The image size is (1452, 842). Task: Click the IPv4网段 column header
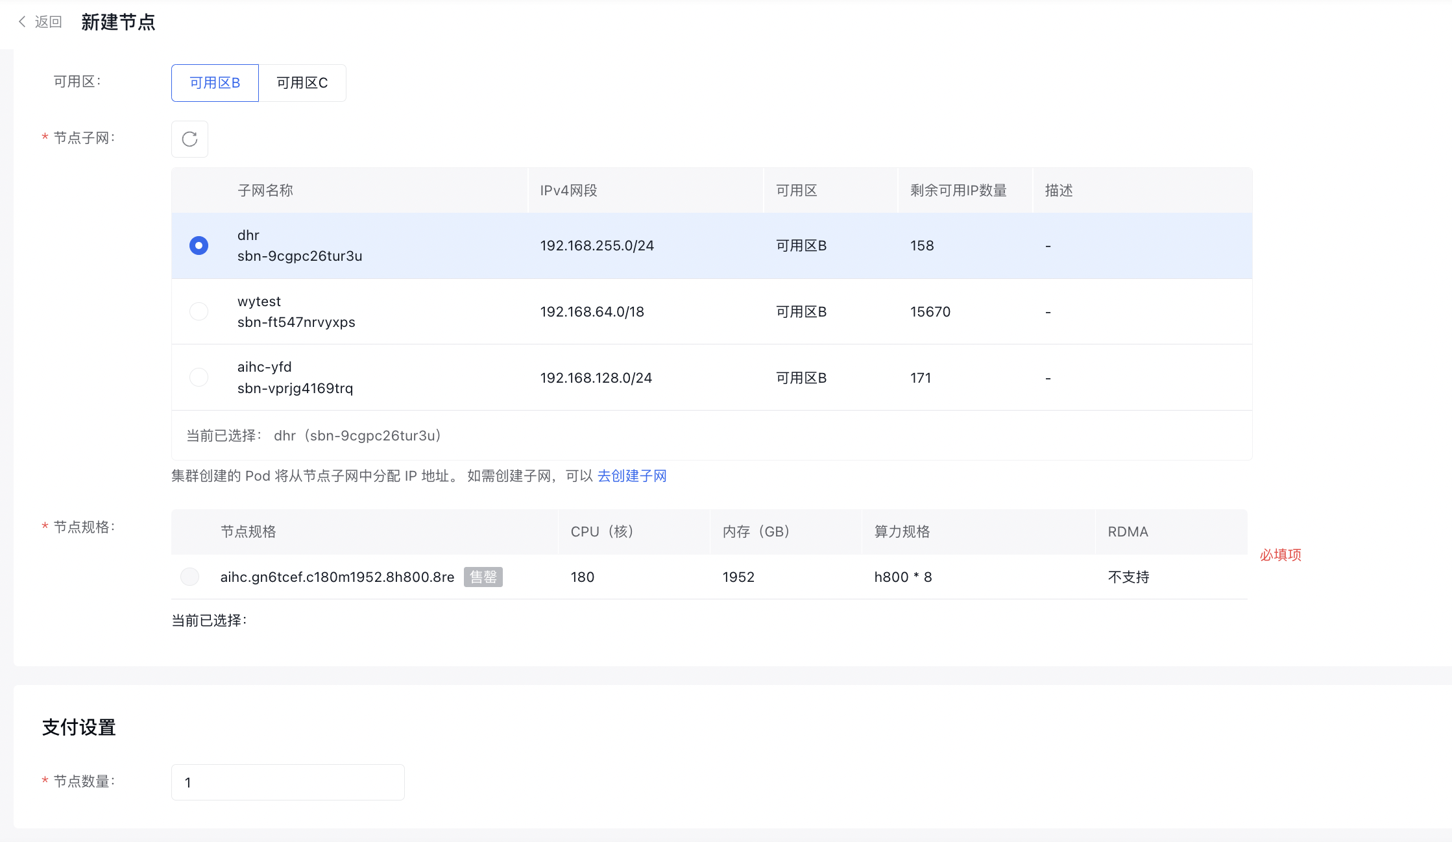568,191
